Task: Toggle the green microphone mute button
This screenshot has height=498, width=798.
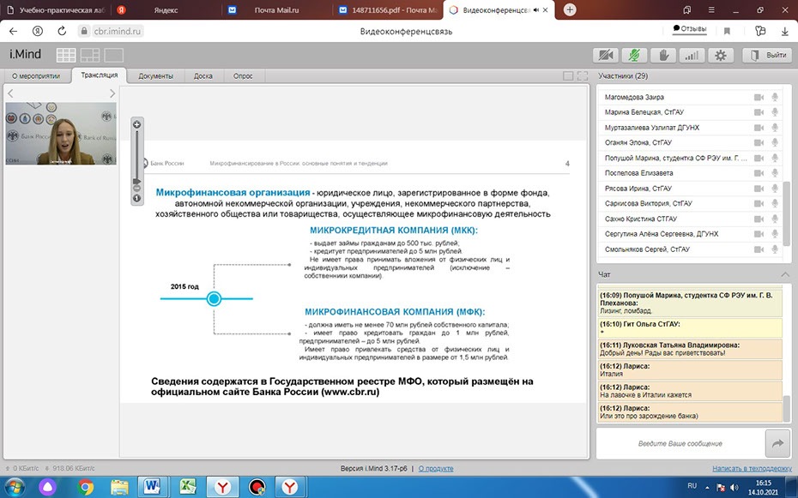Action: (x=635, y=55)
